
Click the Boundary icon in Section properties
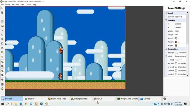tap(176, 38)
